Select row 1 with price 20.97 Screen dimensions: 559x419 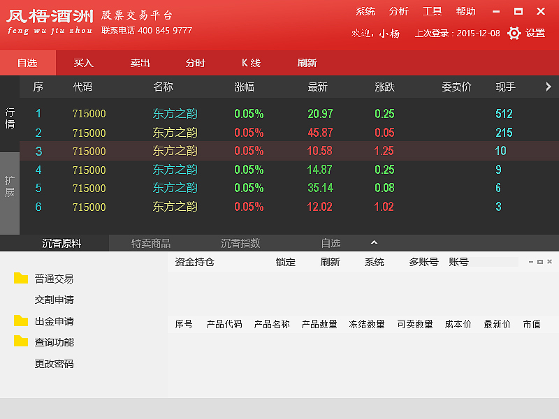[x=289, y=114]
